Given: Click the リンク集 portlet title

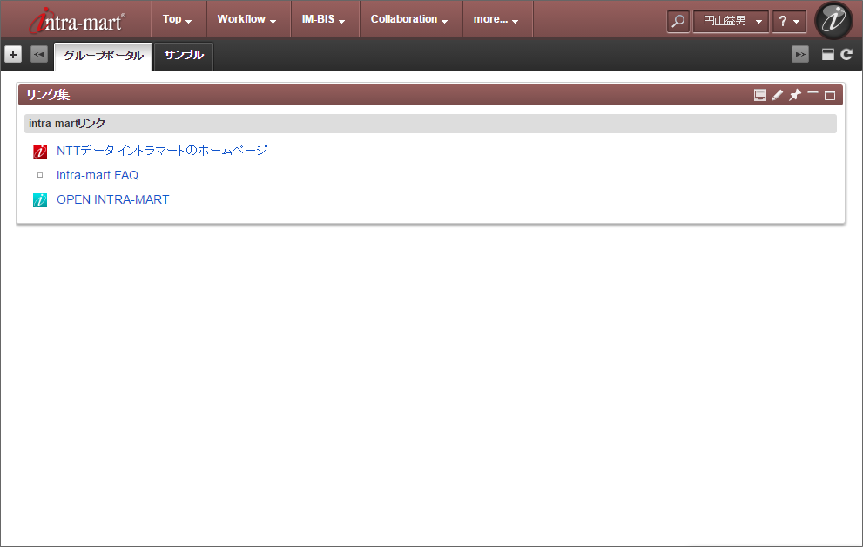Looking at the screenshot, I should coord(49,95).
